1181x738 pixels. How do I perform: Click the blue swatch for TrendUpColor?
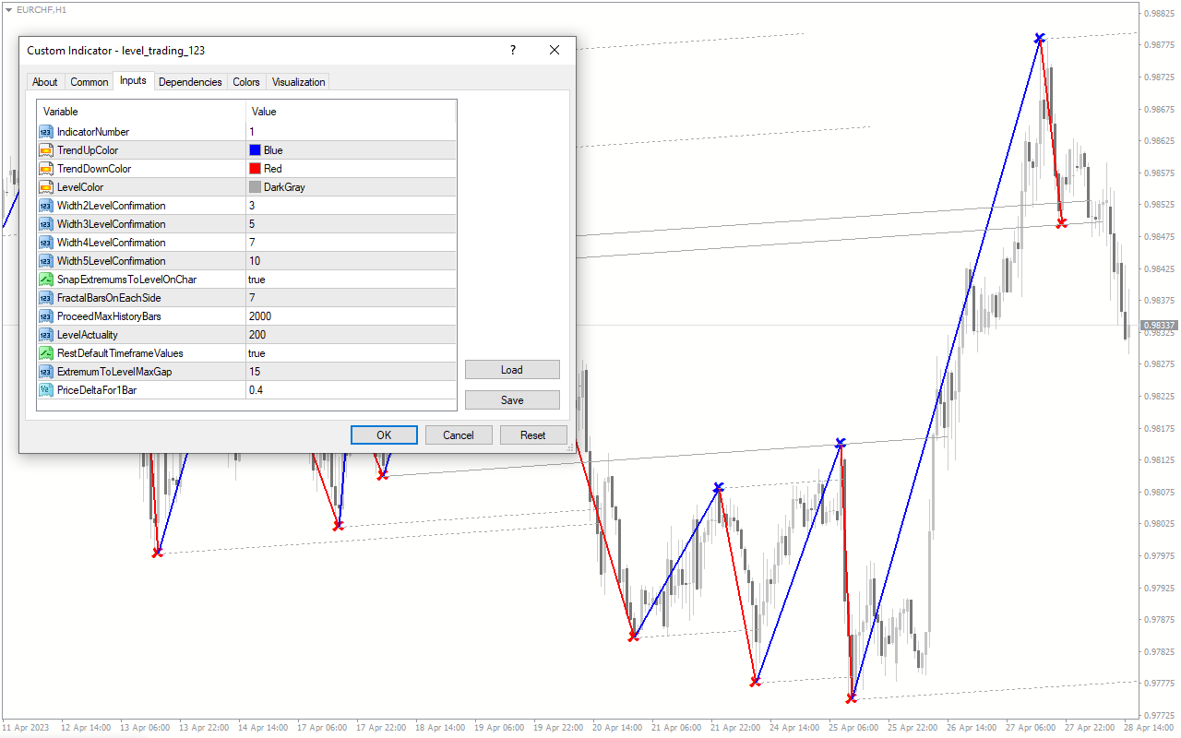(x=255, y=150)
